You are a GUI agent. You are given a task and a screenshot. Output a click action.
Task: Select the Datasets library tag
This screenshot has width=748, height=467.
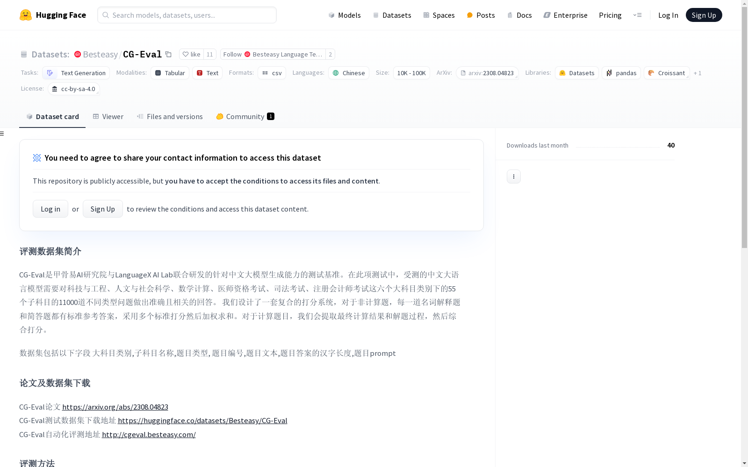(576, 73)
